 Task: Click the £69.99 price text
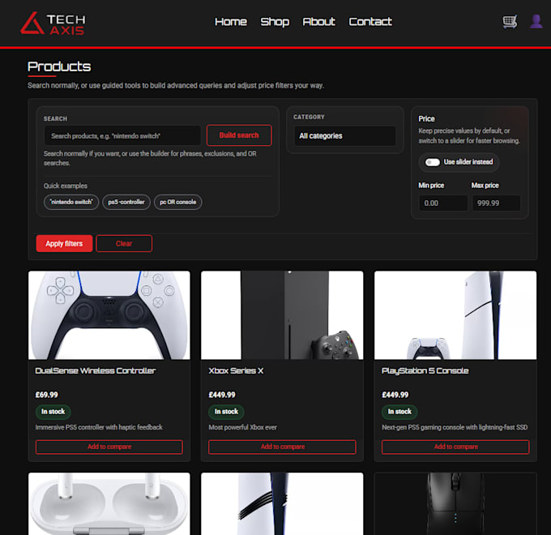[46, 395]
